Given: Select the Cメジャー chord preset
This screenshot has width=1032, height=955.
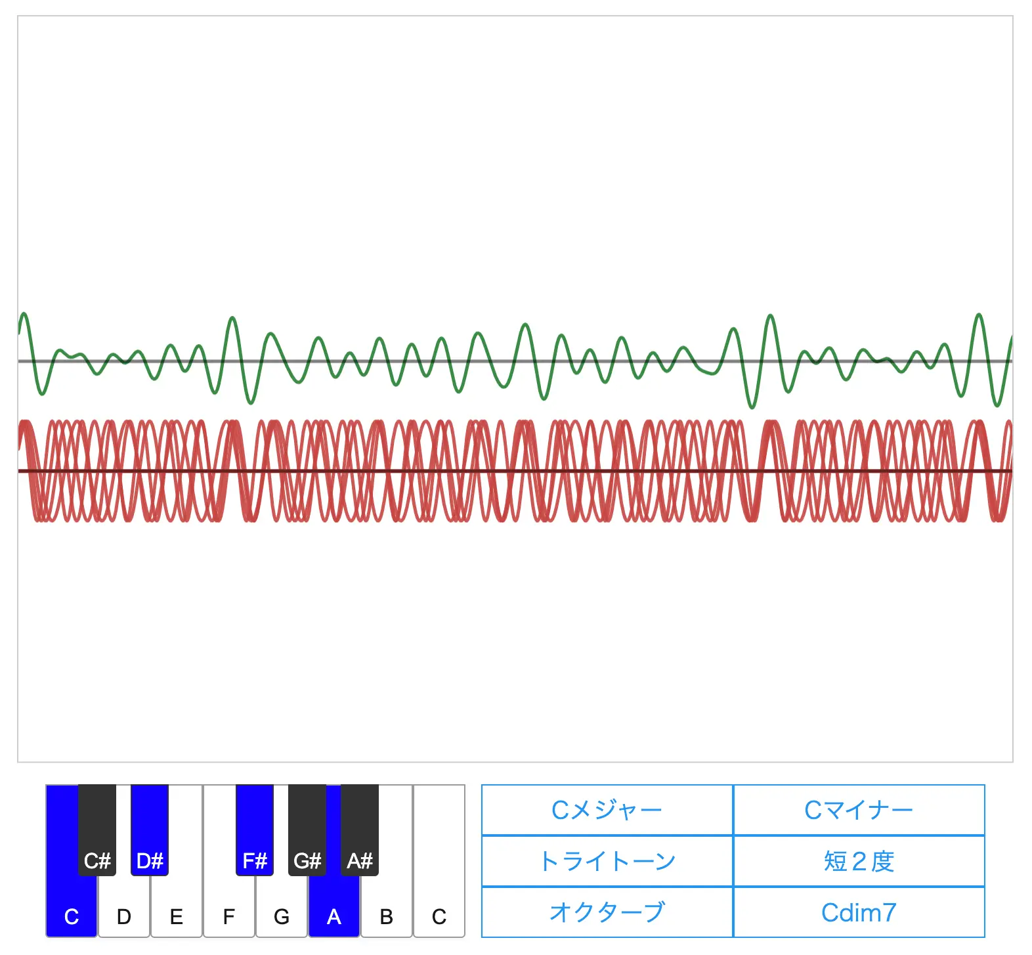Looking at the screenshot, I should pyautogui.click(x=607, y=810).
